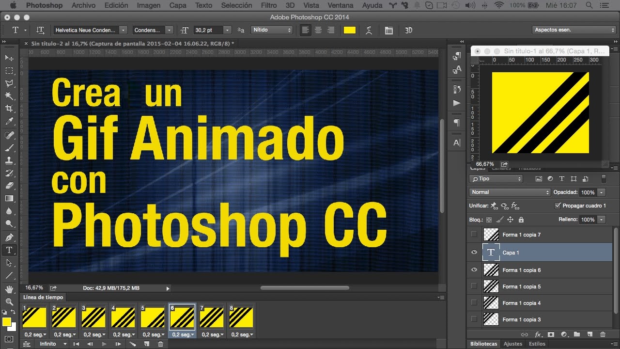This screenshot has width=620, height=349.
Task: Open the anti-aliasing Nítido dropdown
Action: tap(272, 30)
